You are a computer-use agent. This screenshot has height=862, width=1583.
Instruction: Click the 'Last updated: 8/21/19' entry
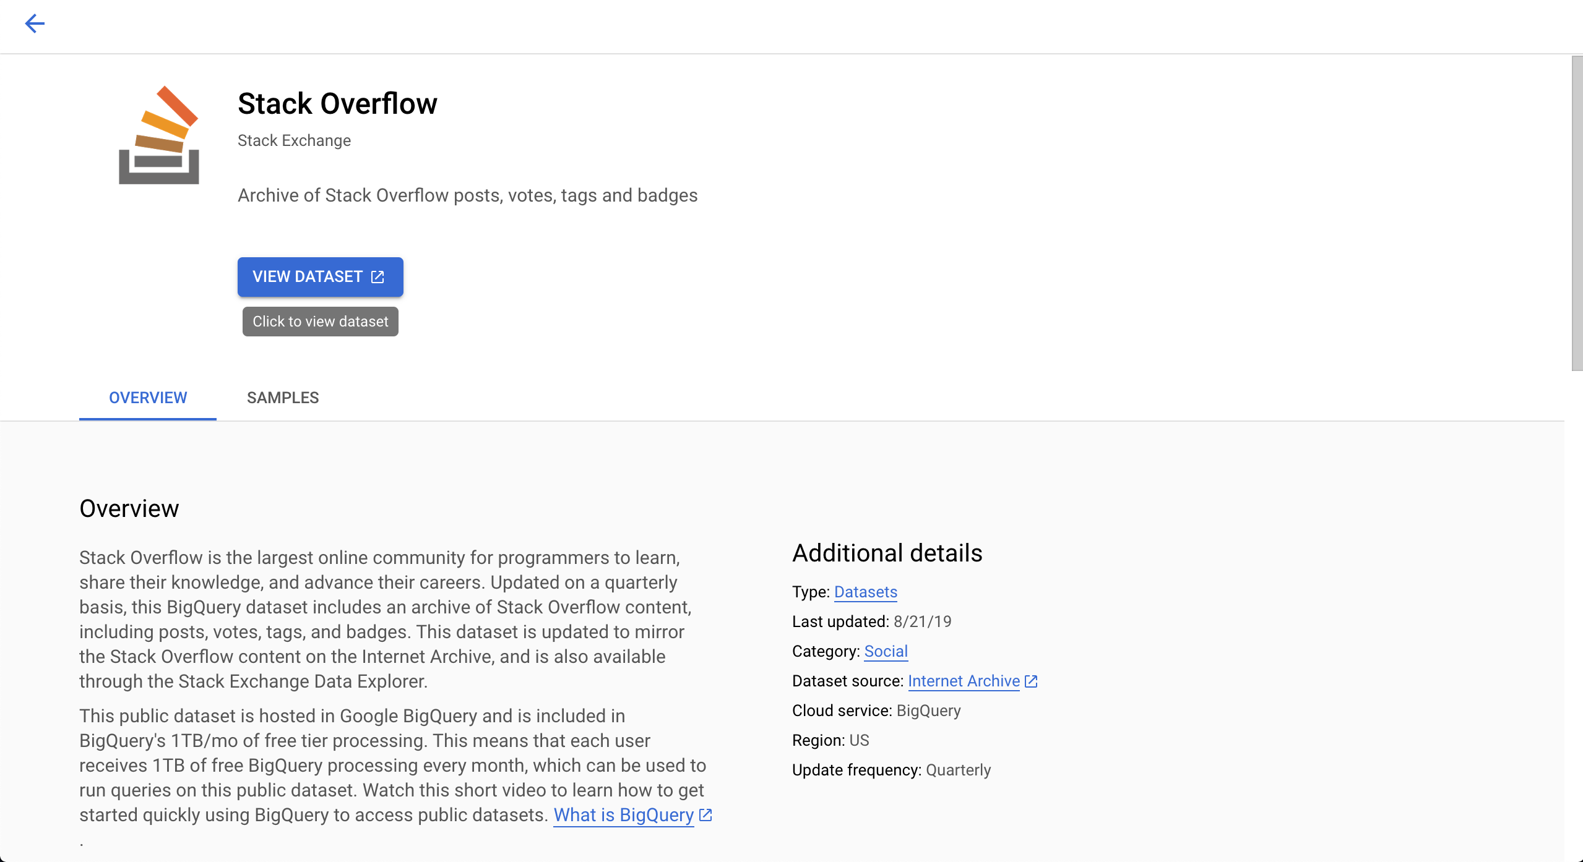point(871,621)
